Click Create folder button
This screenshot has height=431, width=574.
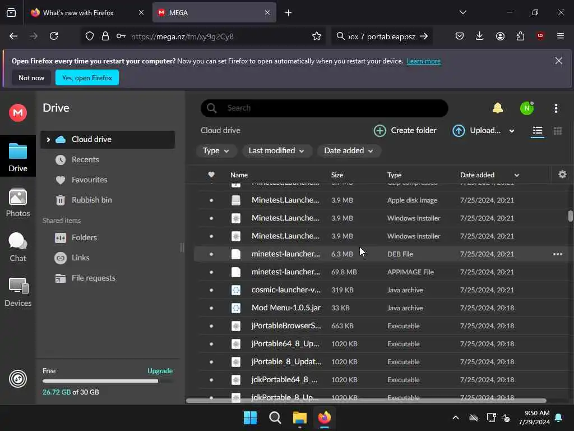tap(405, 130)
